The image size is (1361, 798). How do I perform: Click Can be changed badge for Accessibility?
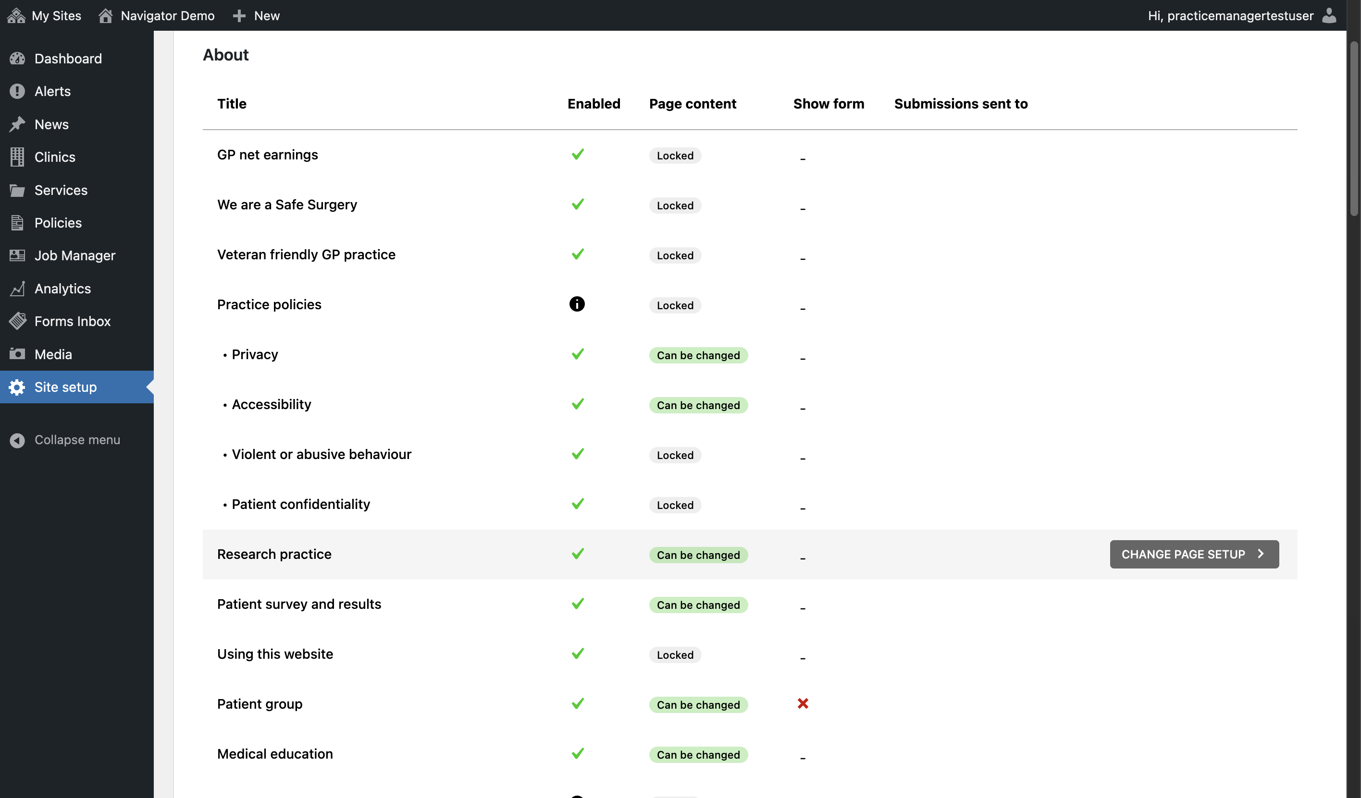698,405
